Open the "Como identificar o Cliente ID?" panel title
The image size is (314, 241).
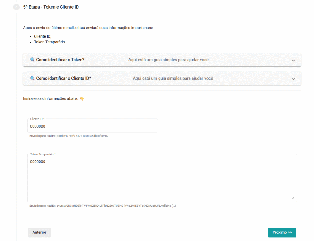pos(63,78)
